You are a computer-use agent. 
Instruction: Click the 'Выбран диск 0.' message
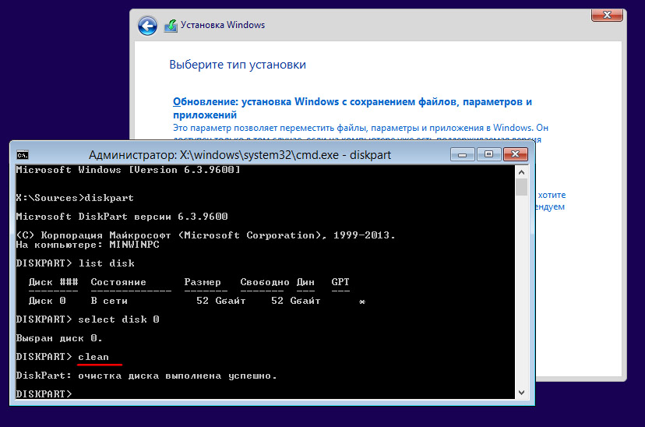pyautogui.click(x=59, y=338)
